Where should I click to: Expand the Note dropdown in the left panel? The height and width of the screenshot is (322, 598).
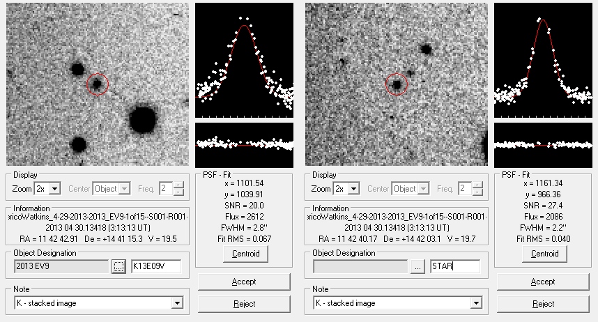click(177, 303)
